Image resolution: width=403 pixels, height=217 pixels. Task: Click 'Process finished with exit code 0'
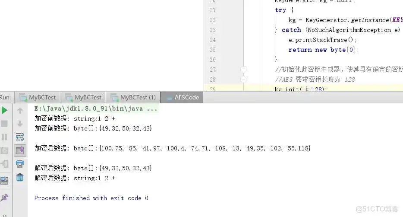tap(91, 198)
